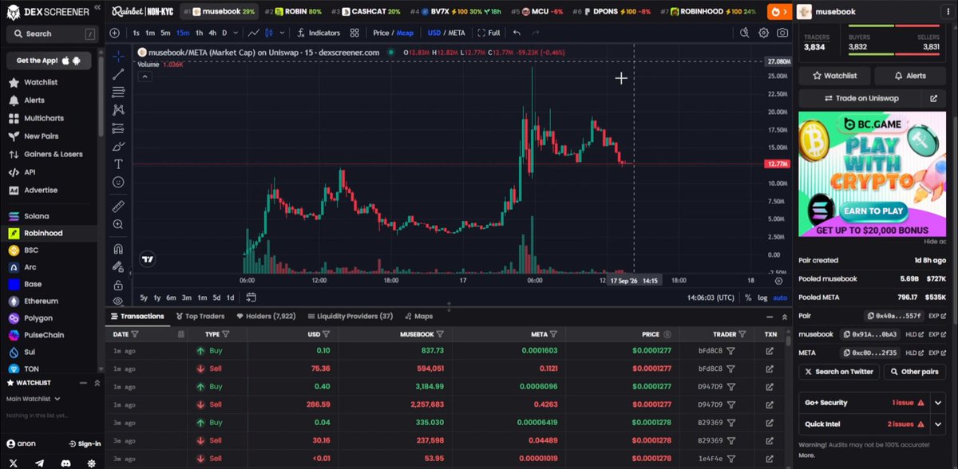Pick the brush drawing tool
The height and width of the screenshot is (469, 958).
point(118,146)
